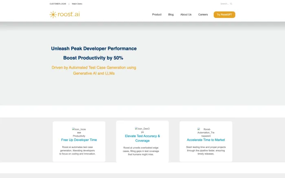
Task: Click the Unleash Peak Developer Performance headline
Action: point(94,49)
